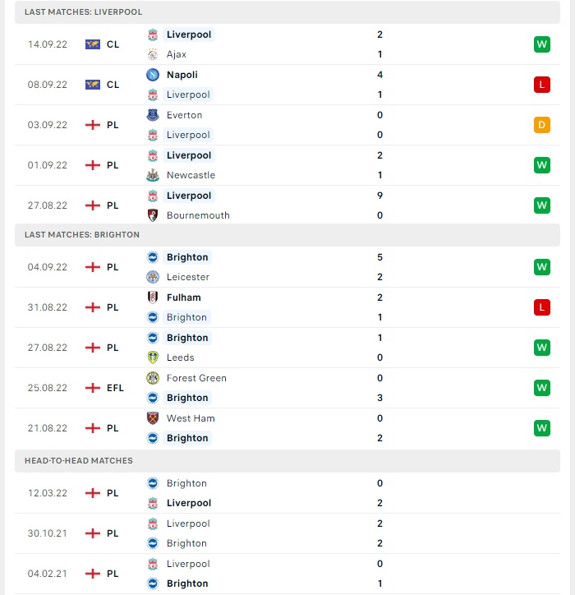Screen dimensions: 575x595
Task: Click the red L badge for Napoli match
Action: click(x=541, y=85)
